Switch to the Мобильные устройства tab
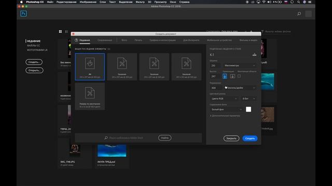332x186 pixels. (x=219, y=40)
